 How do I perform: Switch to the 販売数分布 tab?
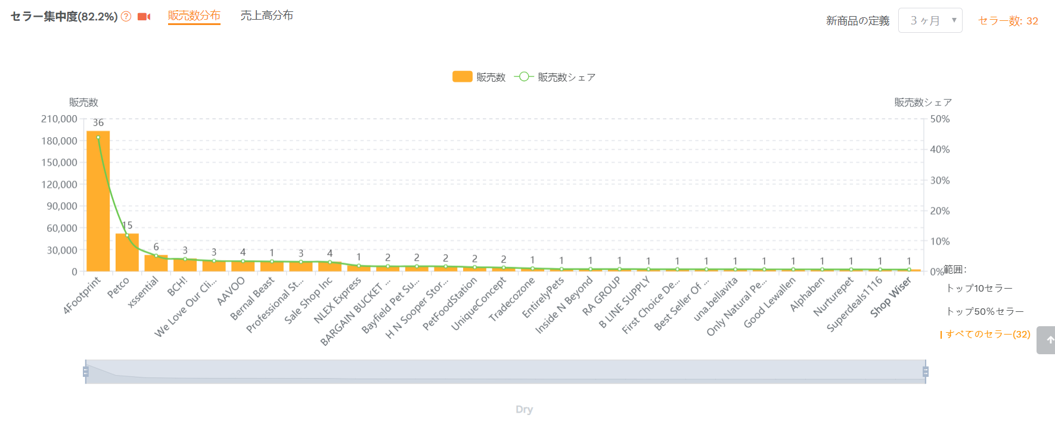(x=194, y=16)
